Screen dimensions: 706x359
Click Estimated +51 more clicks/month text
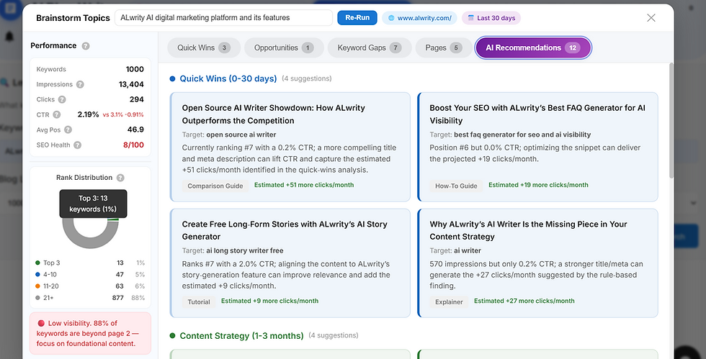(x=304, y=185)
